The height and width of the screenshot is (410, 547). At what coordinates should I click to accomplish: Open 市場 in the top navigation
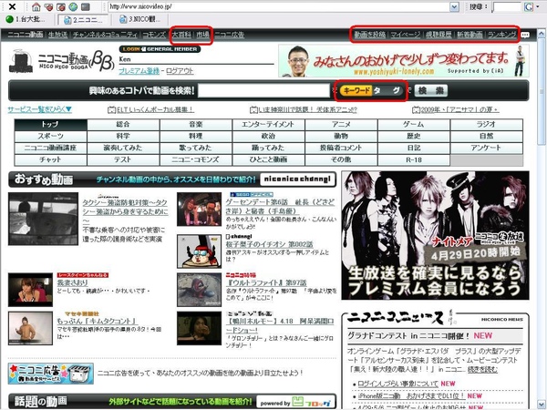coord(202,35)
